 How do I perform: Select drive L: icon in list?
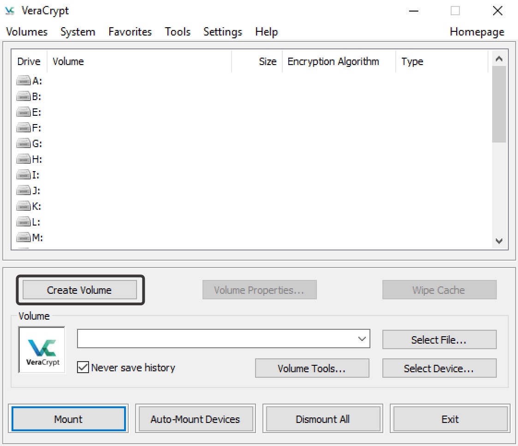[x=24, y=222]
